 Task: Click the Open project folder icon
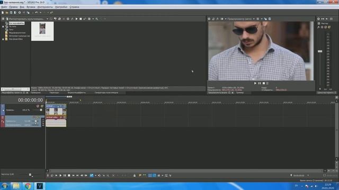(7, 13)
